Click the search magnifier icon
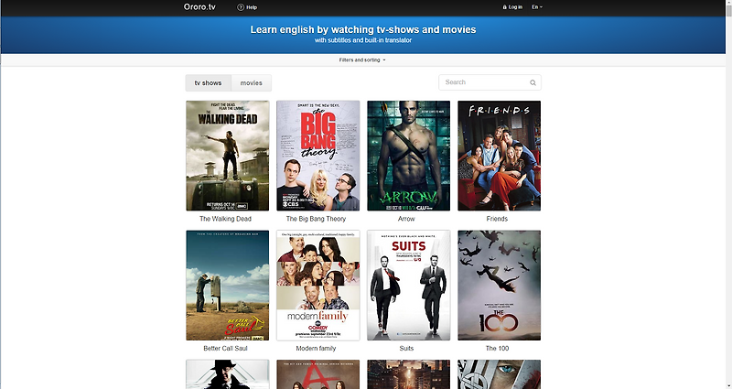 533,82
